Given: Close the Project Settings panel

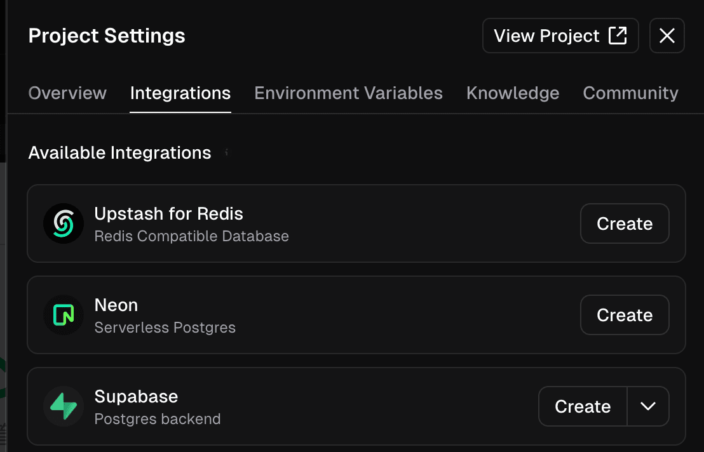Looking at the screenshot, I should (x=667, y=36).
